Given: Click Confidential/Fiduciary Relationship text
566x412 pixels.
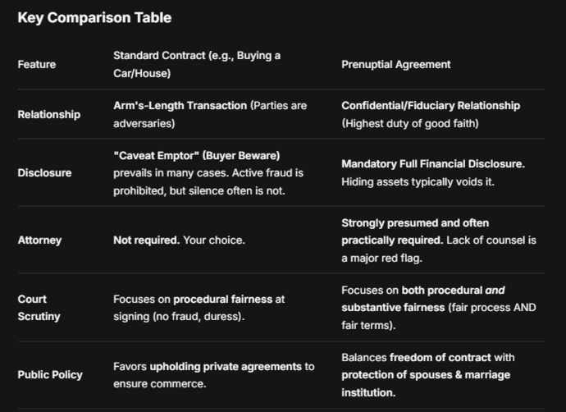Looking at the screenshot, I should coord(431,105).
